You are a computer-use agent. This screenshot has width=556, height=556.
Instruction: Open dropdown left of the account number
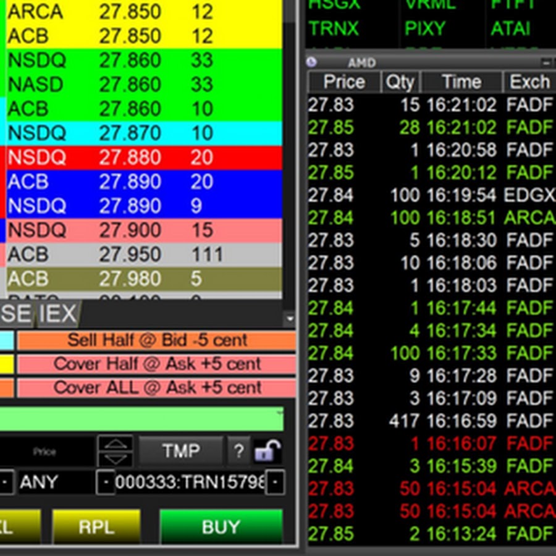coord(105,482)
